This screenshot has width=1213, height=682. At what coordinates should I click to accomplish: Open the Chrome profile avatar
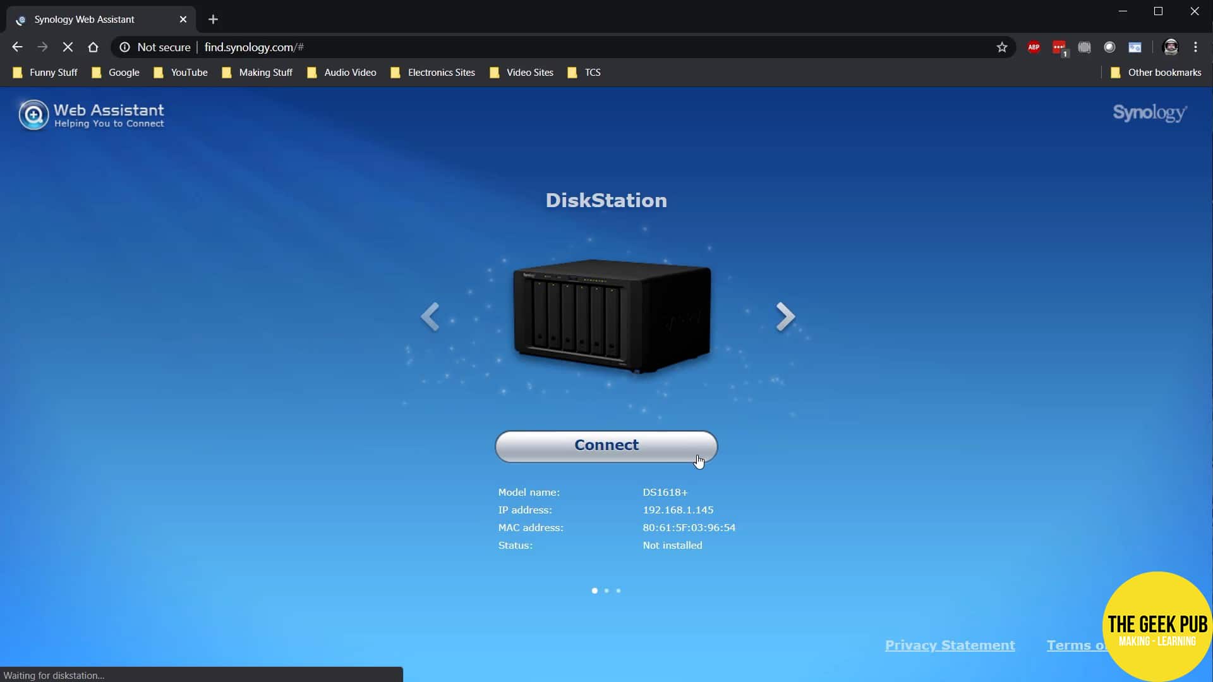click(x=1171, y=47)
